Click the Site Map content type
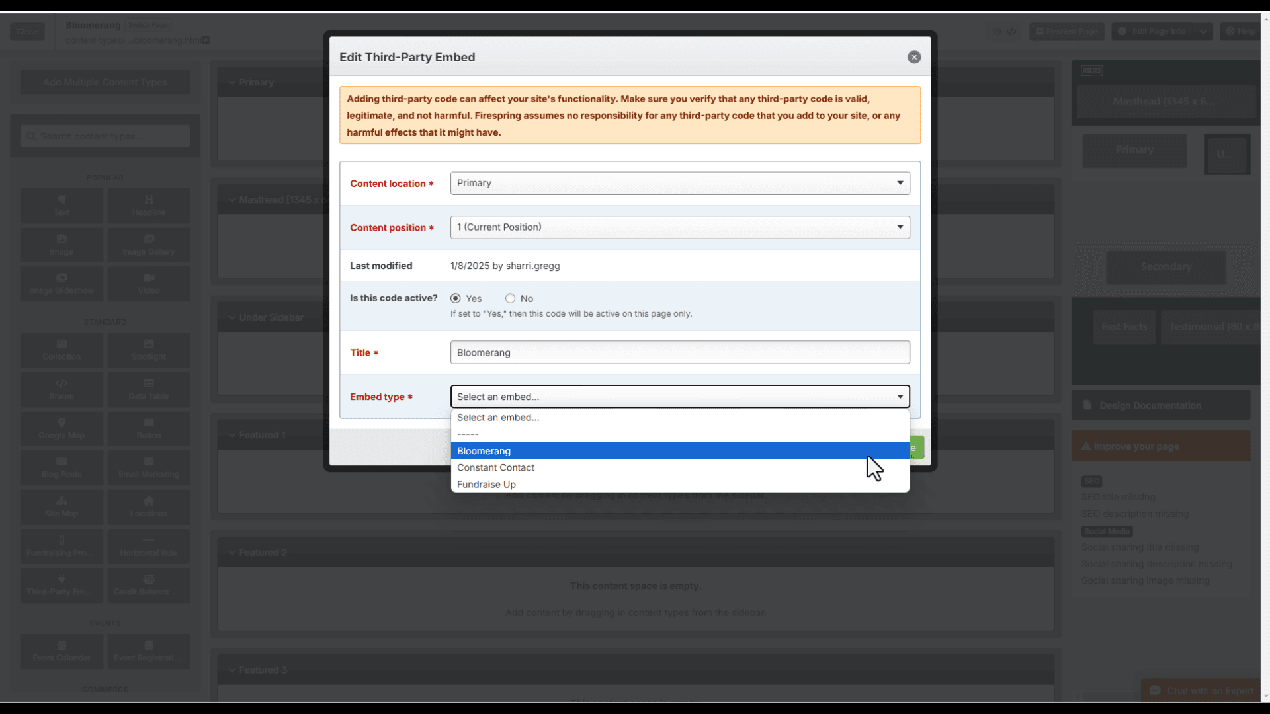This screenshot has height=714, width=1270. 62,507
